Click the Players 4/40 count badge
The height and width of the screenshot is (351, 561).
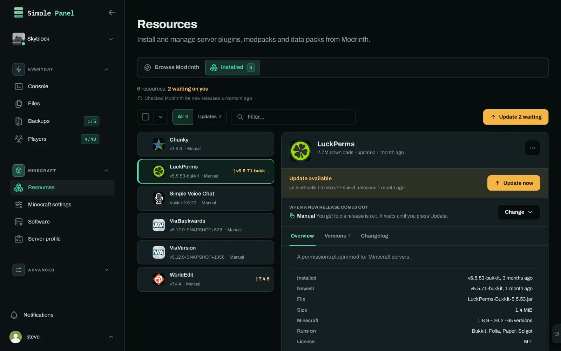(90, 139)
